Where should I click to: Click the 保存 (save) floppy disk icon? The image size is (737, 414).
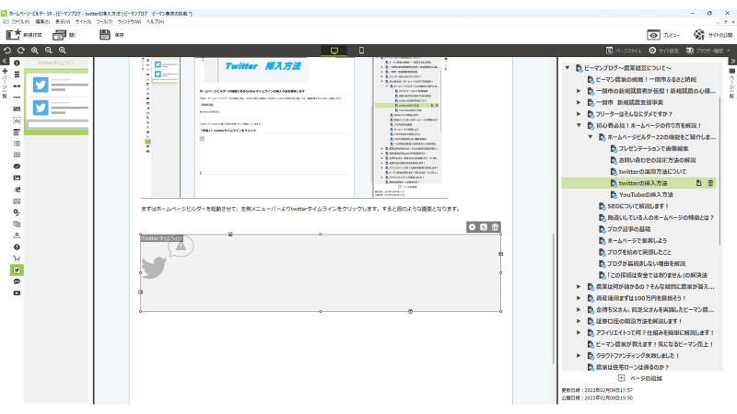point(105,34)
